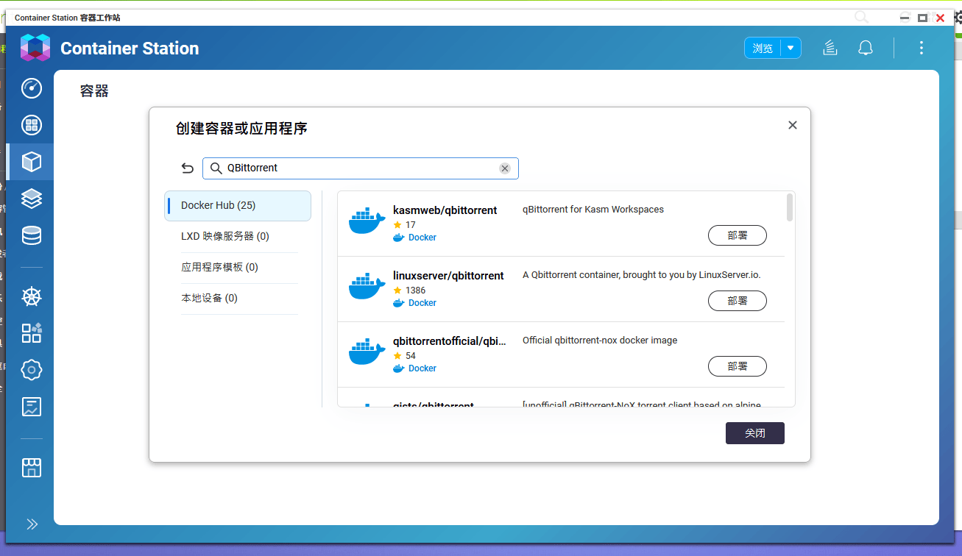Open the Images stacked layers icon
Image resolution: width=962 pixels, height=556 pixels.
(x=32, y=199)
